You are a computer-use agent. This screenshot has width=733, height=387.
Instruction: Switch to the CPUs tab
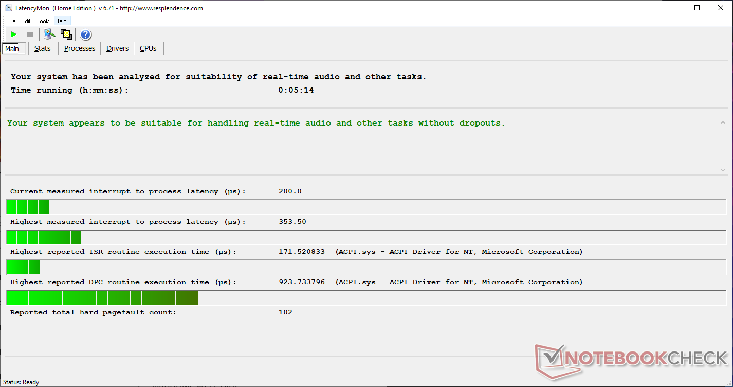[x=148, y=48]
